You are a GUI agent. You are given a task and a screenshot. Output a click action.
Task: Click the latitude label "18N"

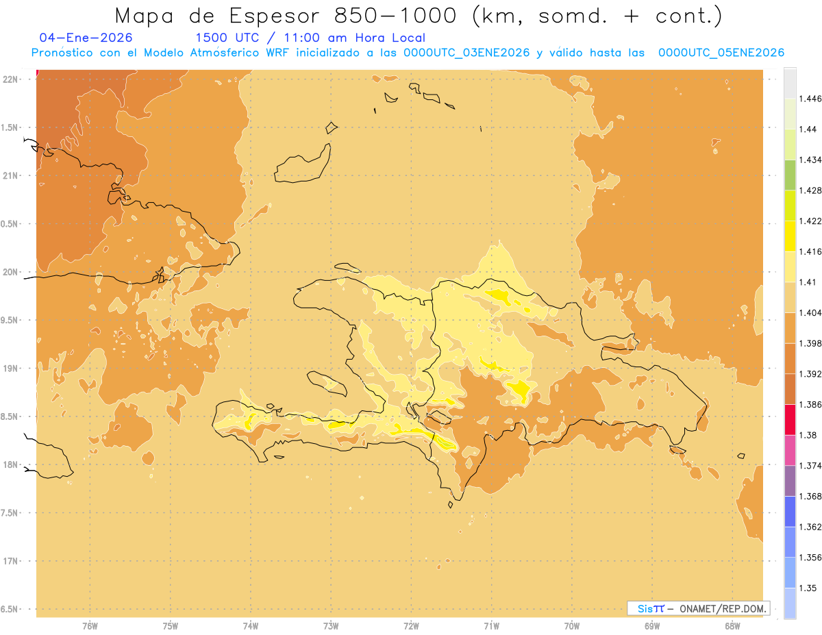tap(10, 464)
